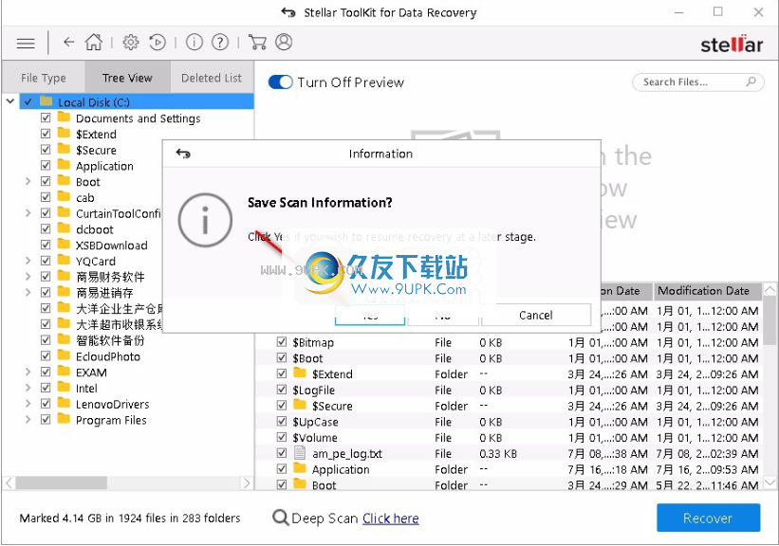Screen dimensions: 779x546
Task: Select the $UpCase file row
Action: pos(509,422)
